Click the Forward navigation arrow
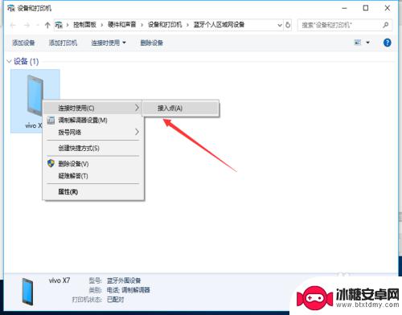The image size is (402, 315). pyautogui.click(x=27, y=25)
